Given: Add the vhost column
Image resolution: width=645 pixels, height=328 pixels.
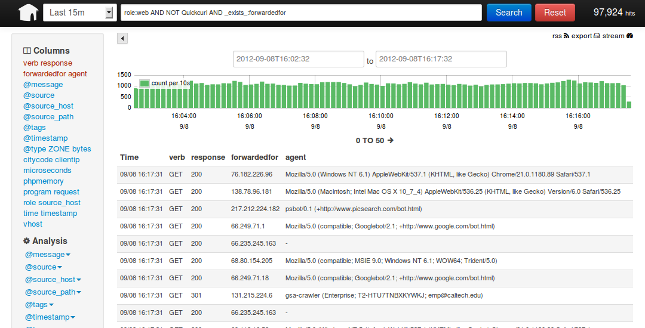Looking at the screenshot, I should 33,224.
